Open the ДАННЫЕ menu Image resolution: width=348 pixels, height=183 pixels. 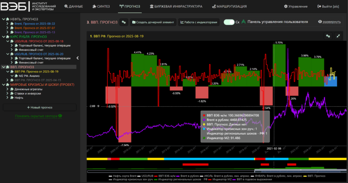(x=74, y=6)
